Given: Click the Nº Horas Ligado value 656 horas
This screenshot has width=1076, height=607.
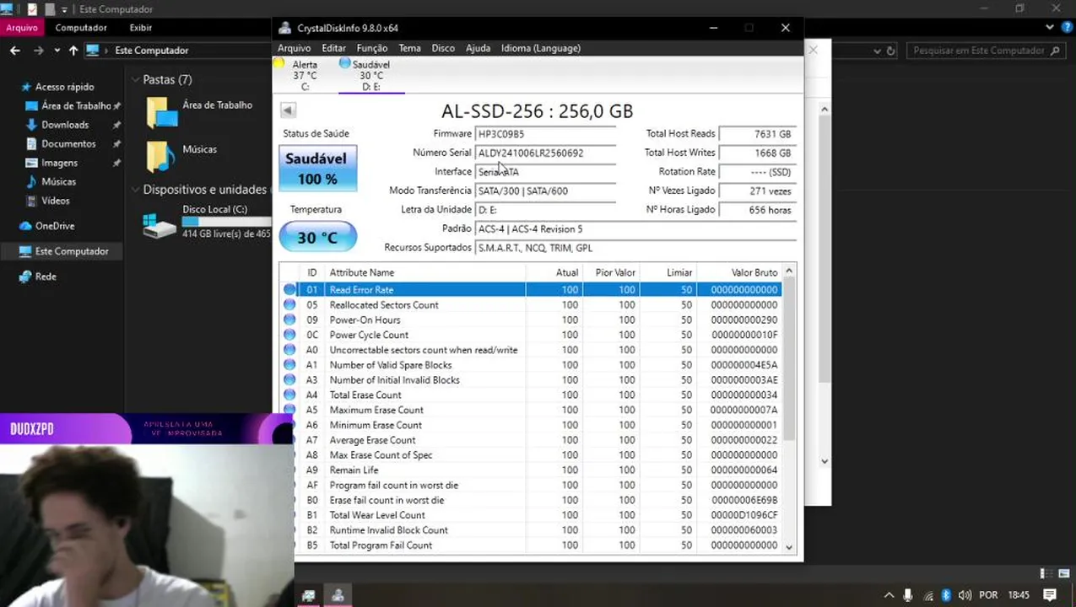Looking at the screenshot, I should click(x=757, y=210).
